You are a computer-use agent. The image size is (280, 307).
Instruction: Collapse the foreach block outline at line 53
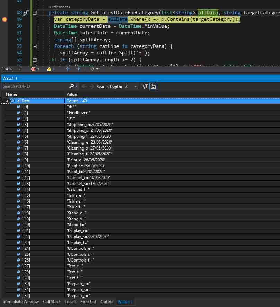[35, 46]
